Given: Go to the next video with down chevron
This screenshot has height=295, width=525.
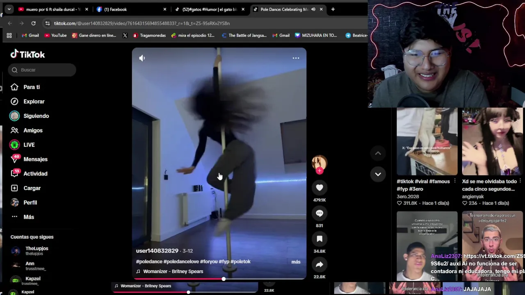Looking at the screenshot, I should coord(378,174).
